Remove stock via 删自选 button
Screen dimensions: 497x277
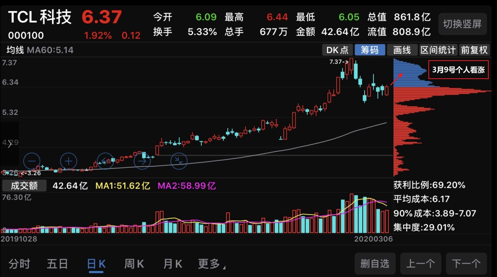[x=375, y=264]
